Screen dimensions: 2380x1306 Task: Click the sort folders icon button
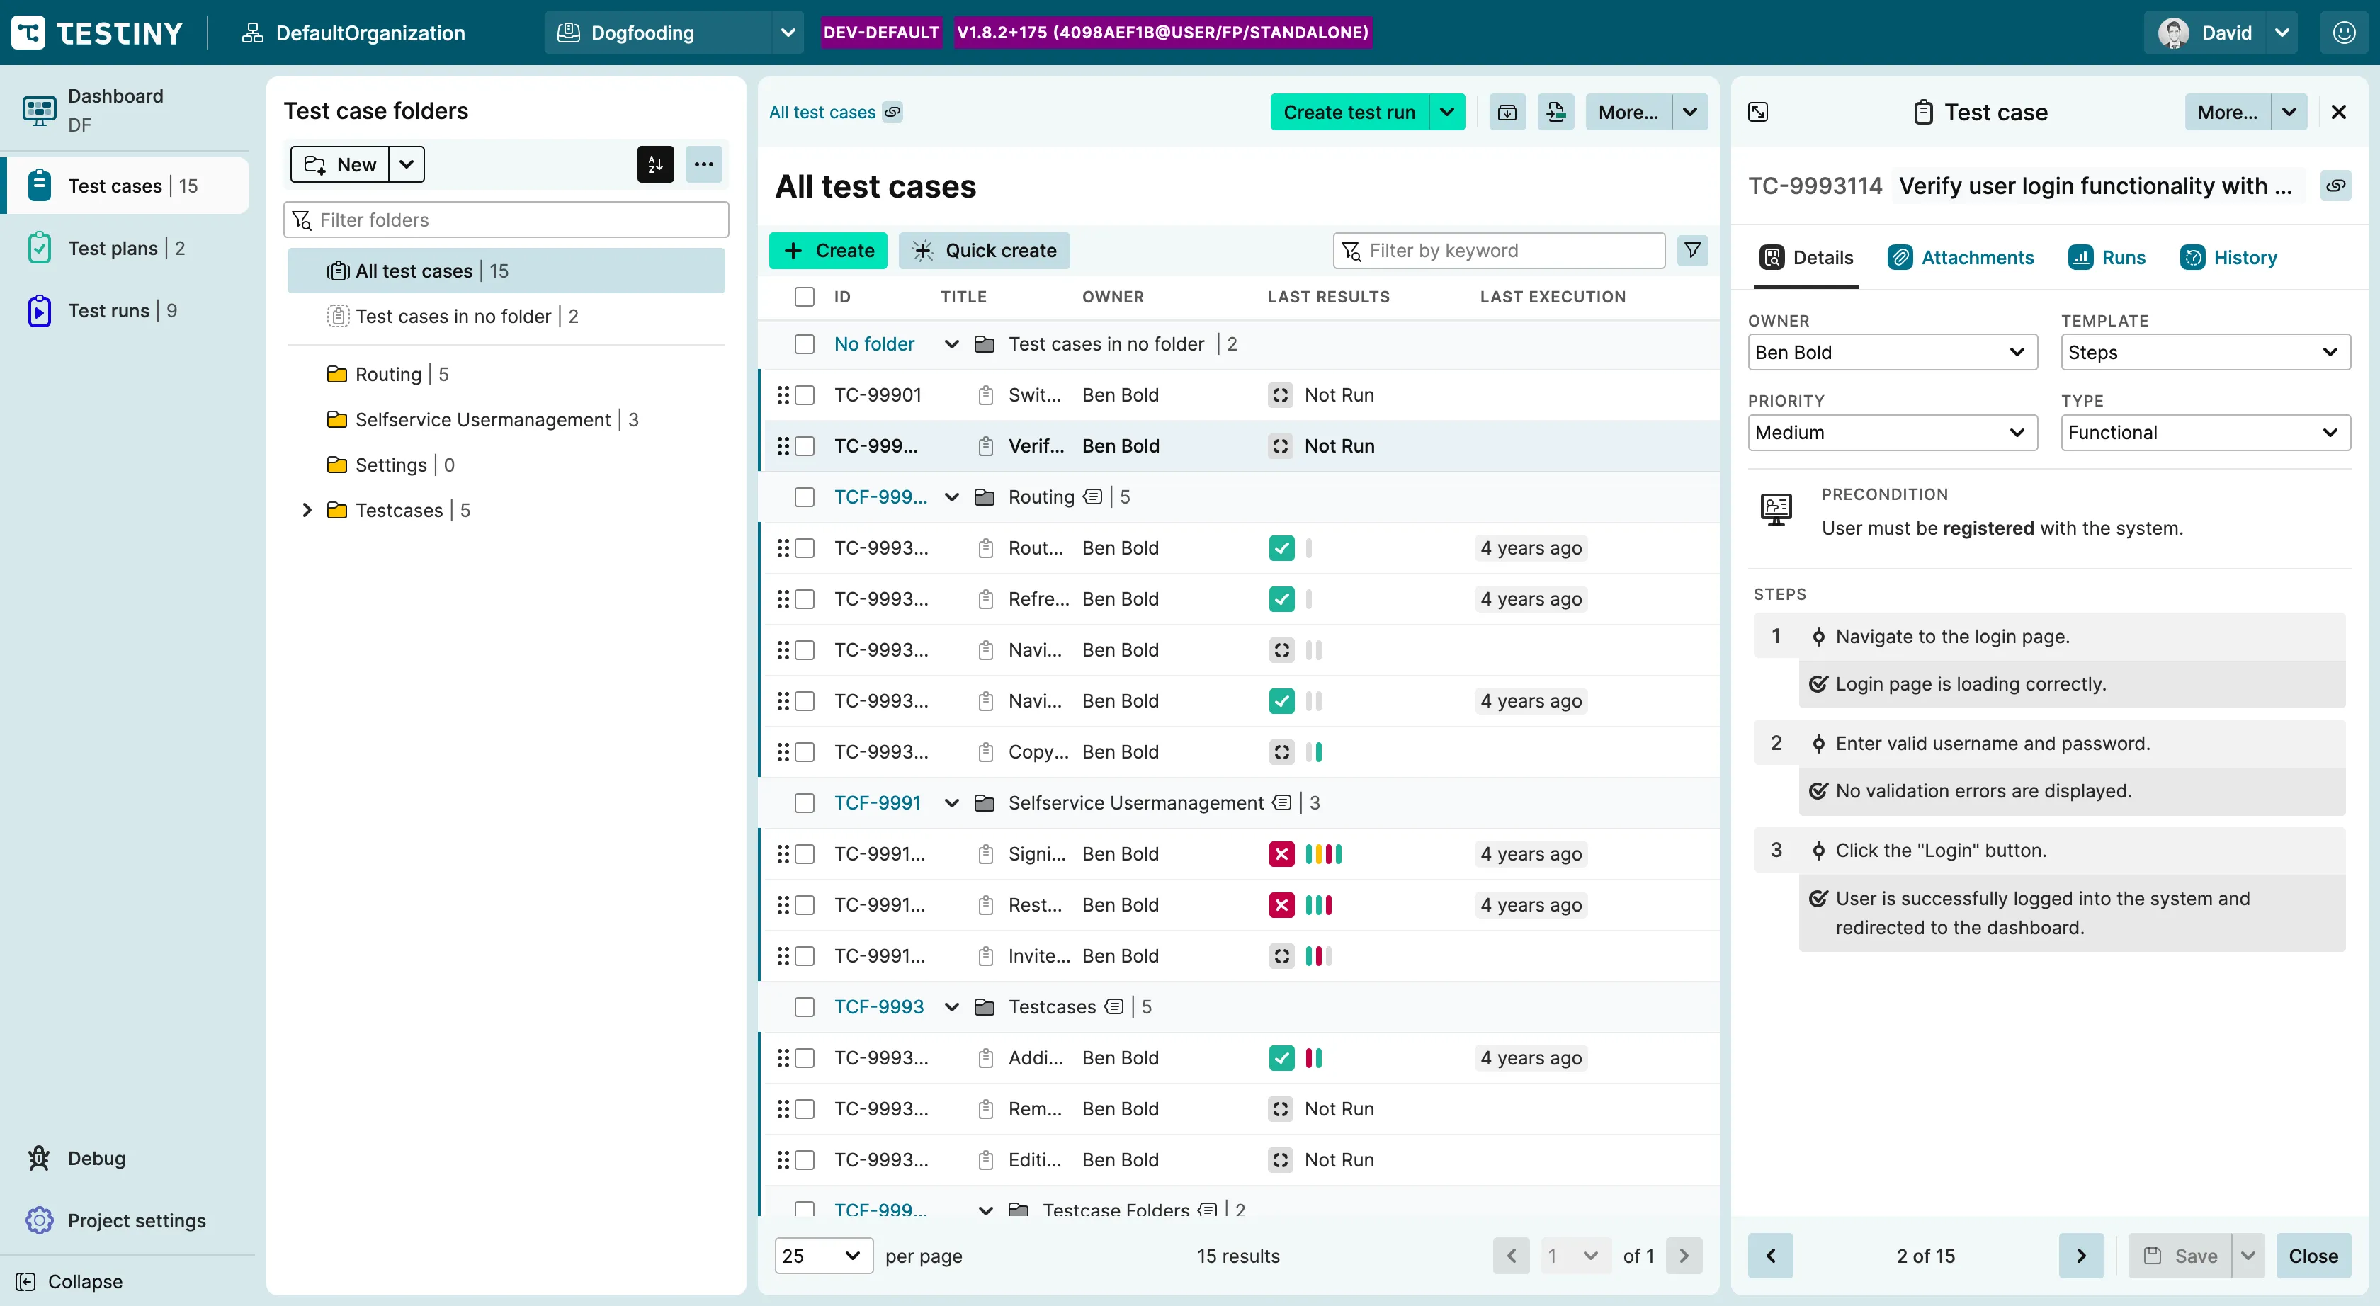click(x=655, y=164)
